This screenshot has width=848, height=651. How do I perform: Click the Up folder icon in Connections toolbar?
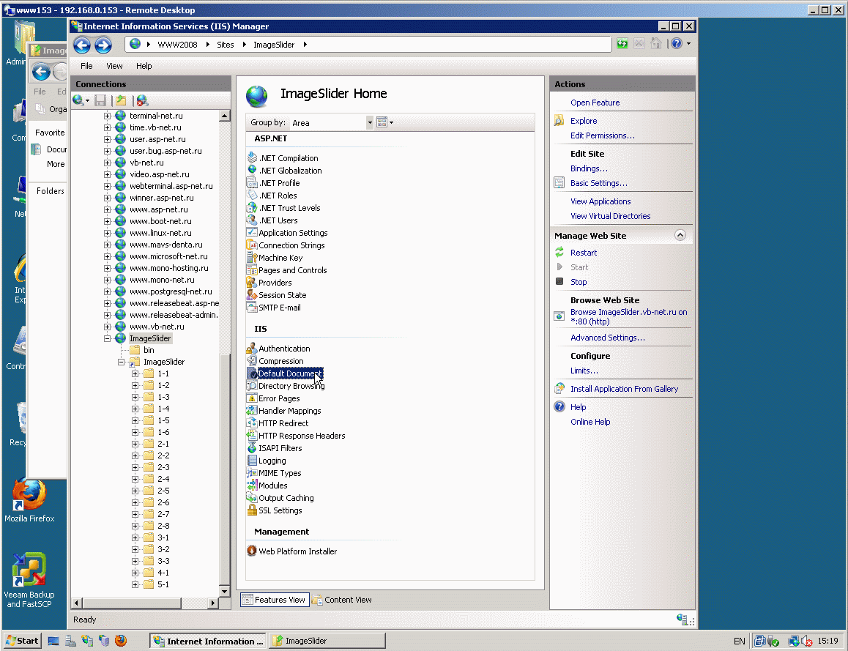pyautogui.click(x=121, y=100)
